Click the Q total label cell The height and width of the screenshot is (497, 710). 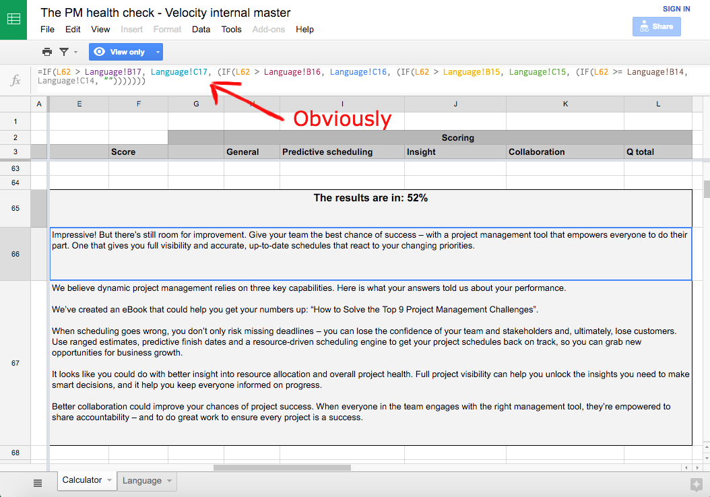point(658,152)
